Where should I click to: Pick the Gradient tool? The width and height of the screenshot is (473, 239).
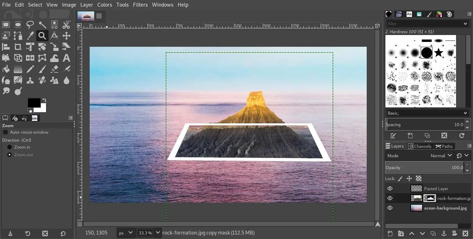pos(18,69)
